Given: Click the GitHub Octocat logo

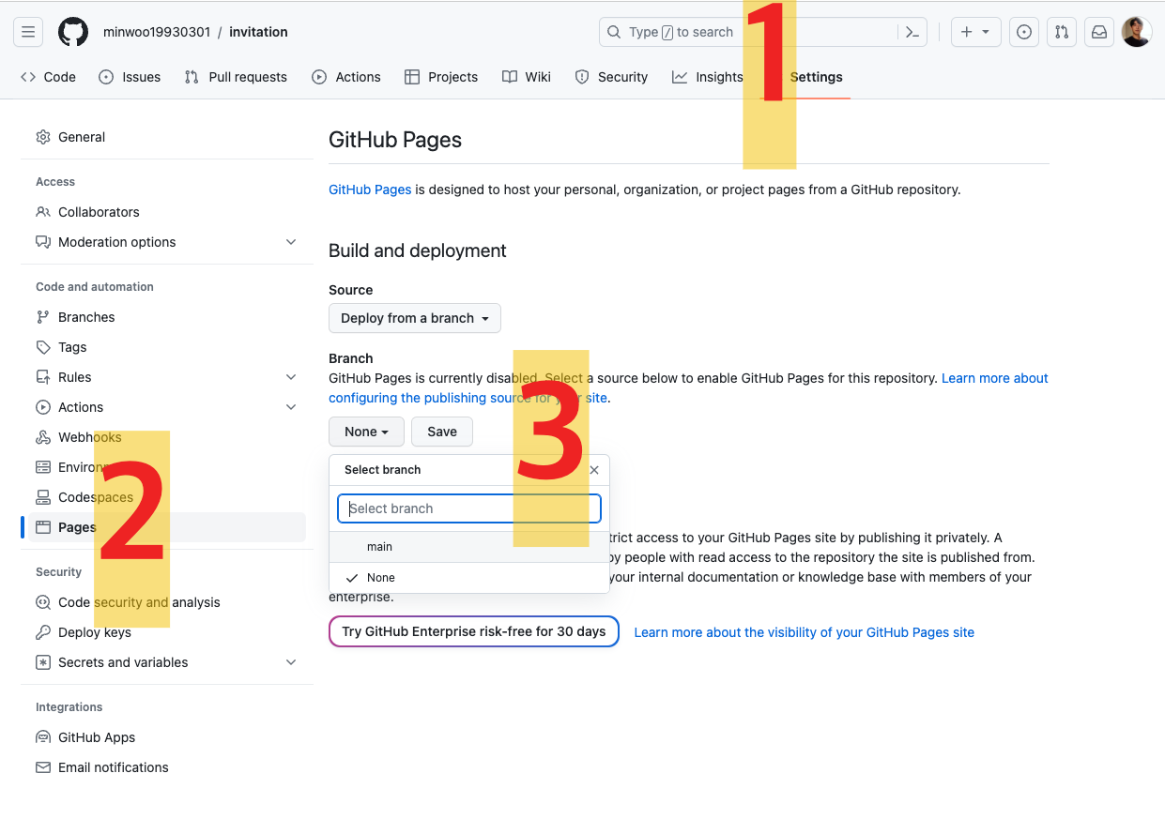Looking at the screenshot, I should point(73,32).
